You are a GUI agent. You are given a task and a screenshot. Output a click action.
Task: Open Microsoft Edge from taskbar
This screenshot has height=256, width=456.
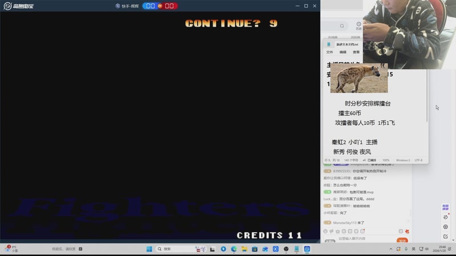pyautogui.click(x=234, y=249)
